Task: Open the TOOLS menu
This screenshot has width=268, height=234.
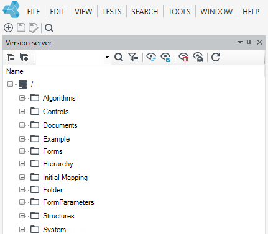Action: tap(179, 12)
